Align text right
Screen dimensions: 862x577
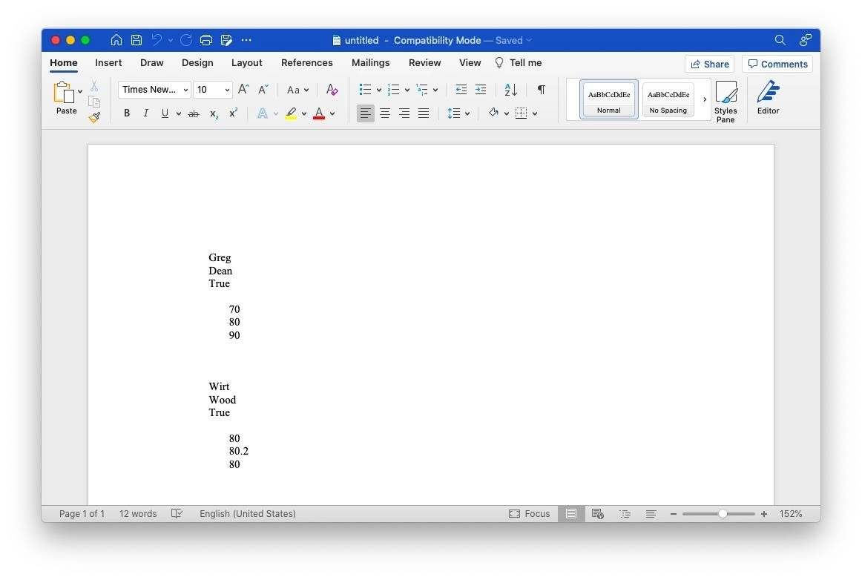click(x=404, y=113)
